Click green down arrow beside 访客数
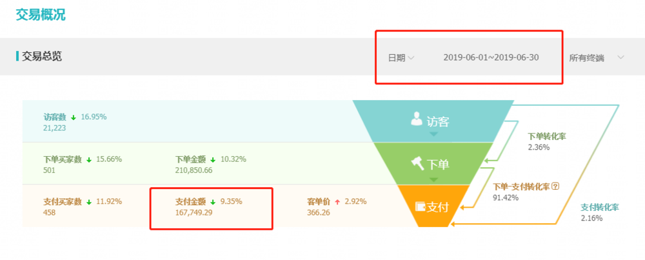 74,117
